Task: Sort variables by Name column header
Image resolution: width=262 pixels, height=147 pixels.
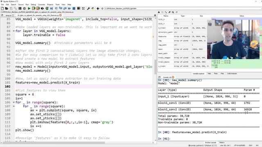Action: pyautogui.click(x=166, y=16)
